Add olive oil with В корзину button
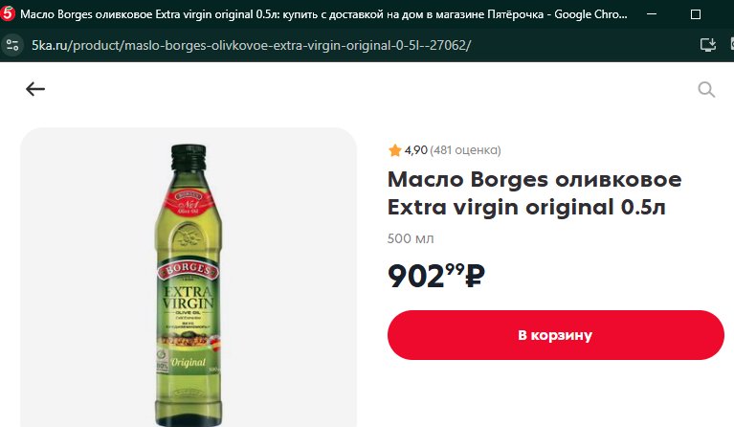The height and width of the screenshot is (427, 734). [x=556, y=335]
